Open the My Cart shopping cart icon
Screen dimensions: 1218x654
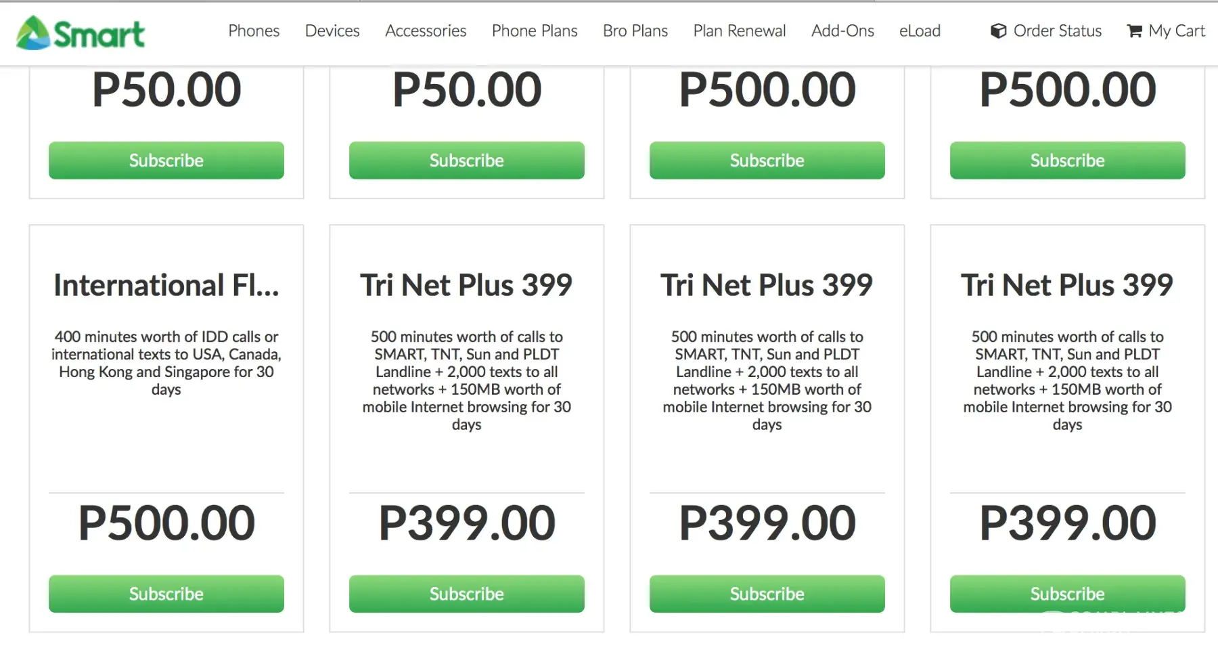tap(1134, 31)
